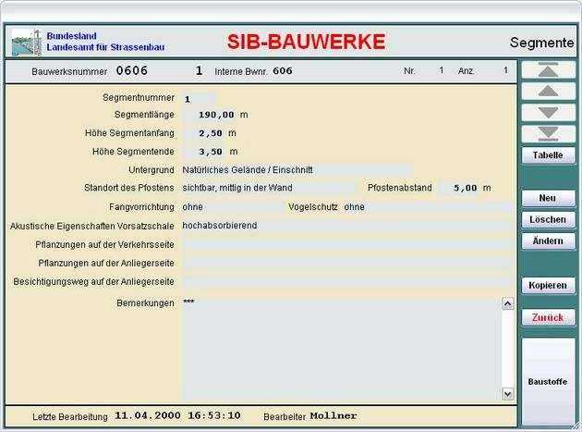Click the SIB-BAUWERKE title
582x432 pixels.
click(306, 42)
